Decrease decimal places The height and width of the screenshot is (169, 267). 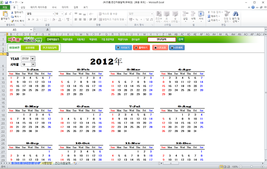point(151,20)
